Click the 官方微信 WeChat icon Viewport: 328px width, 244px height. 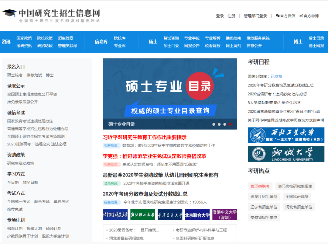click(x=277, y=15)
